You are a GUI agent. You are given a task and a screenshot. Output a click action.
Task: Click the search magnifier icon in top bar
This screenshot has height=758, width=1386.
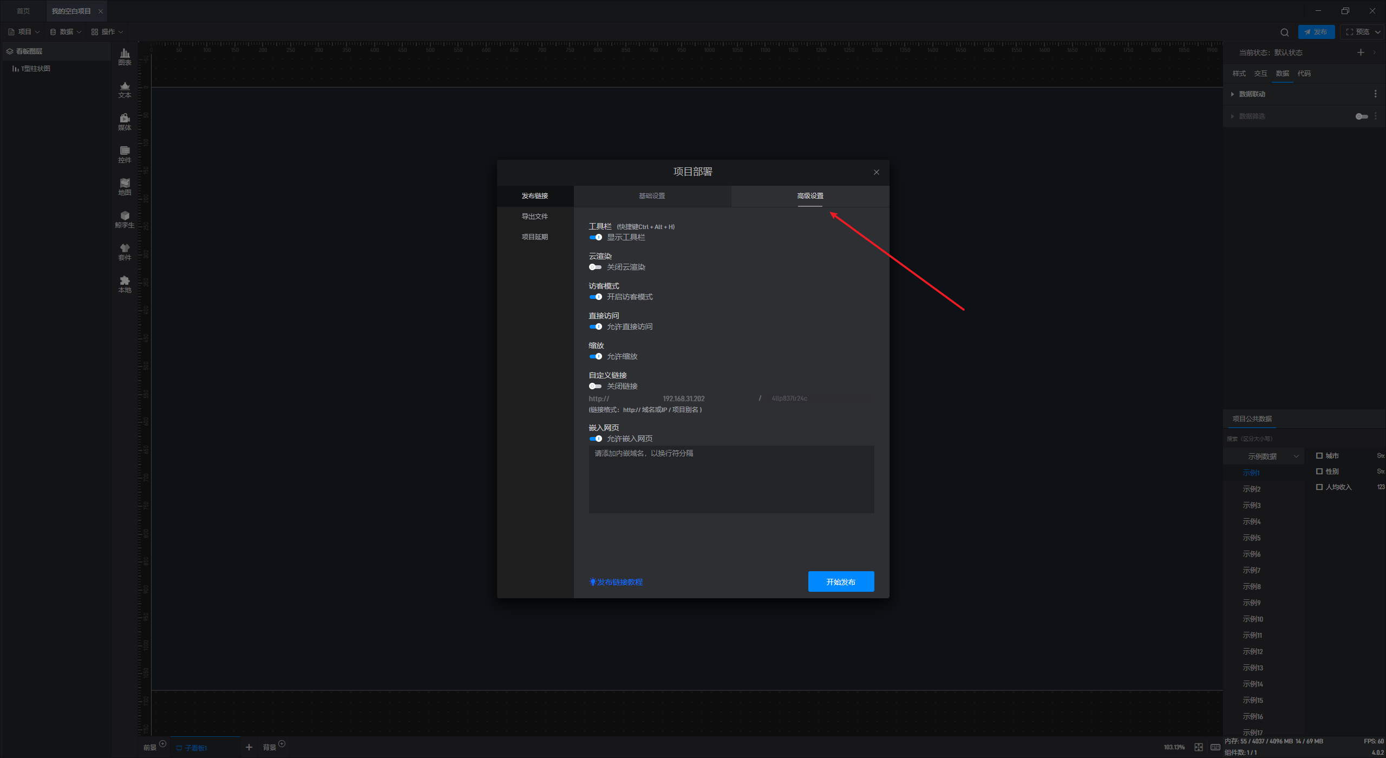1284,32
